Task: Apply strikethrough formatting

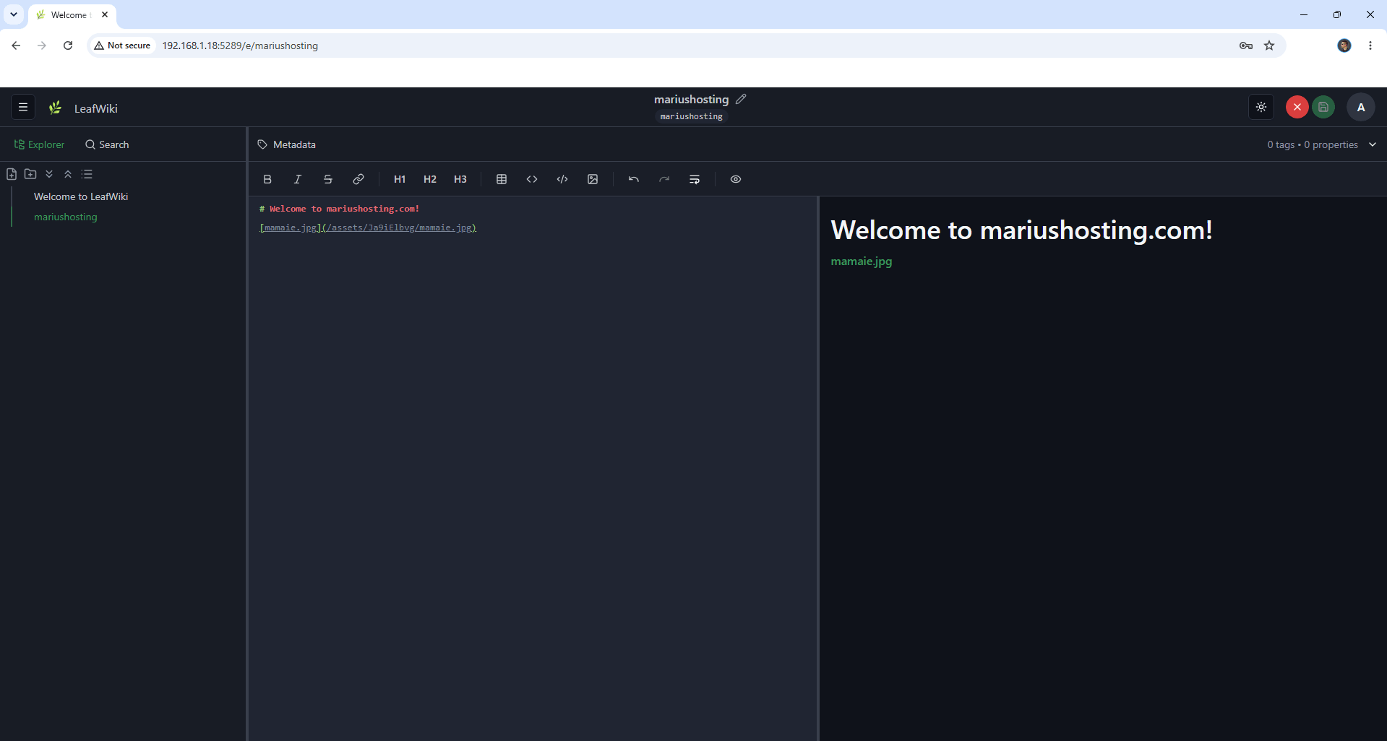Action: (x=328, y=179)
